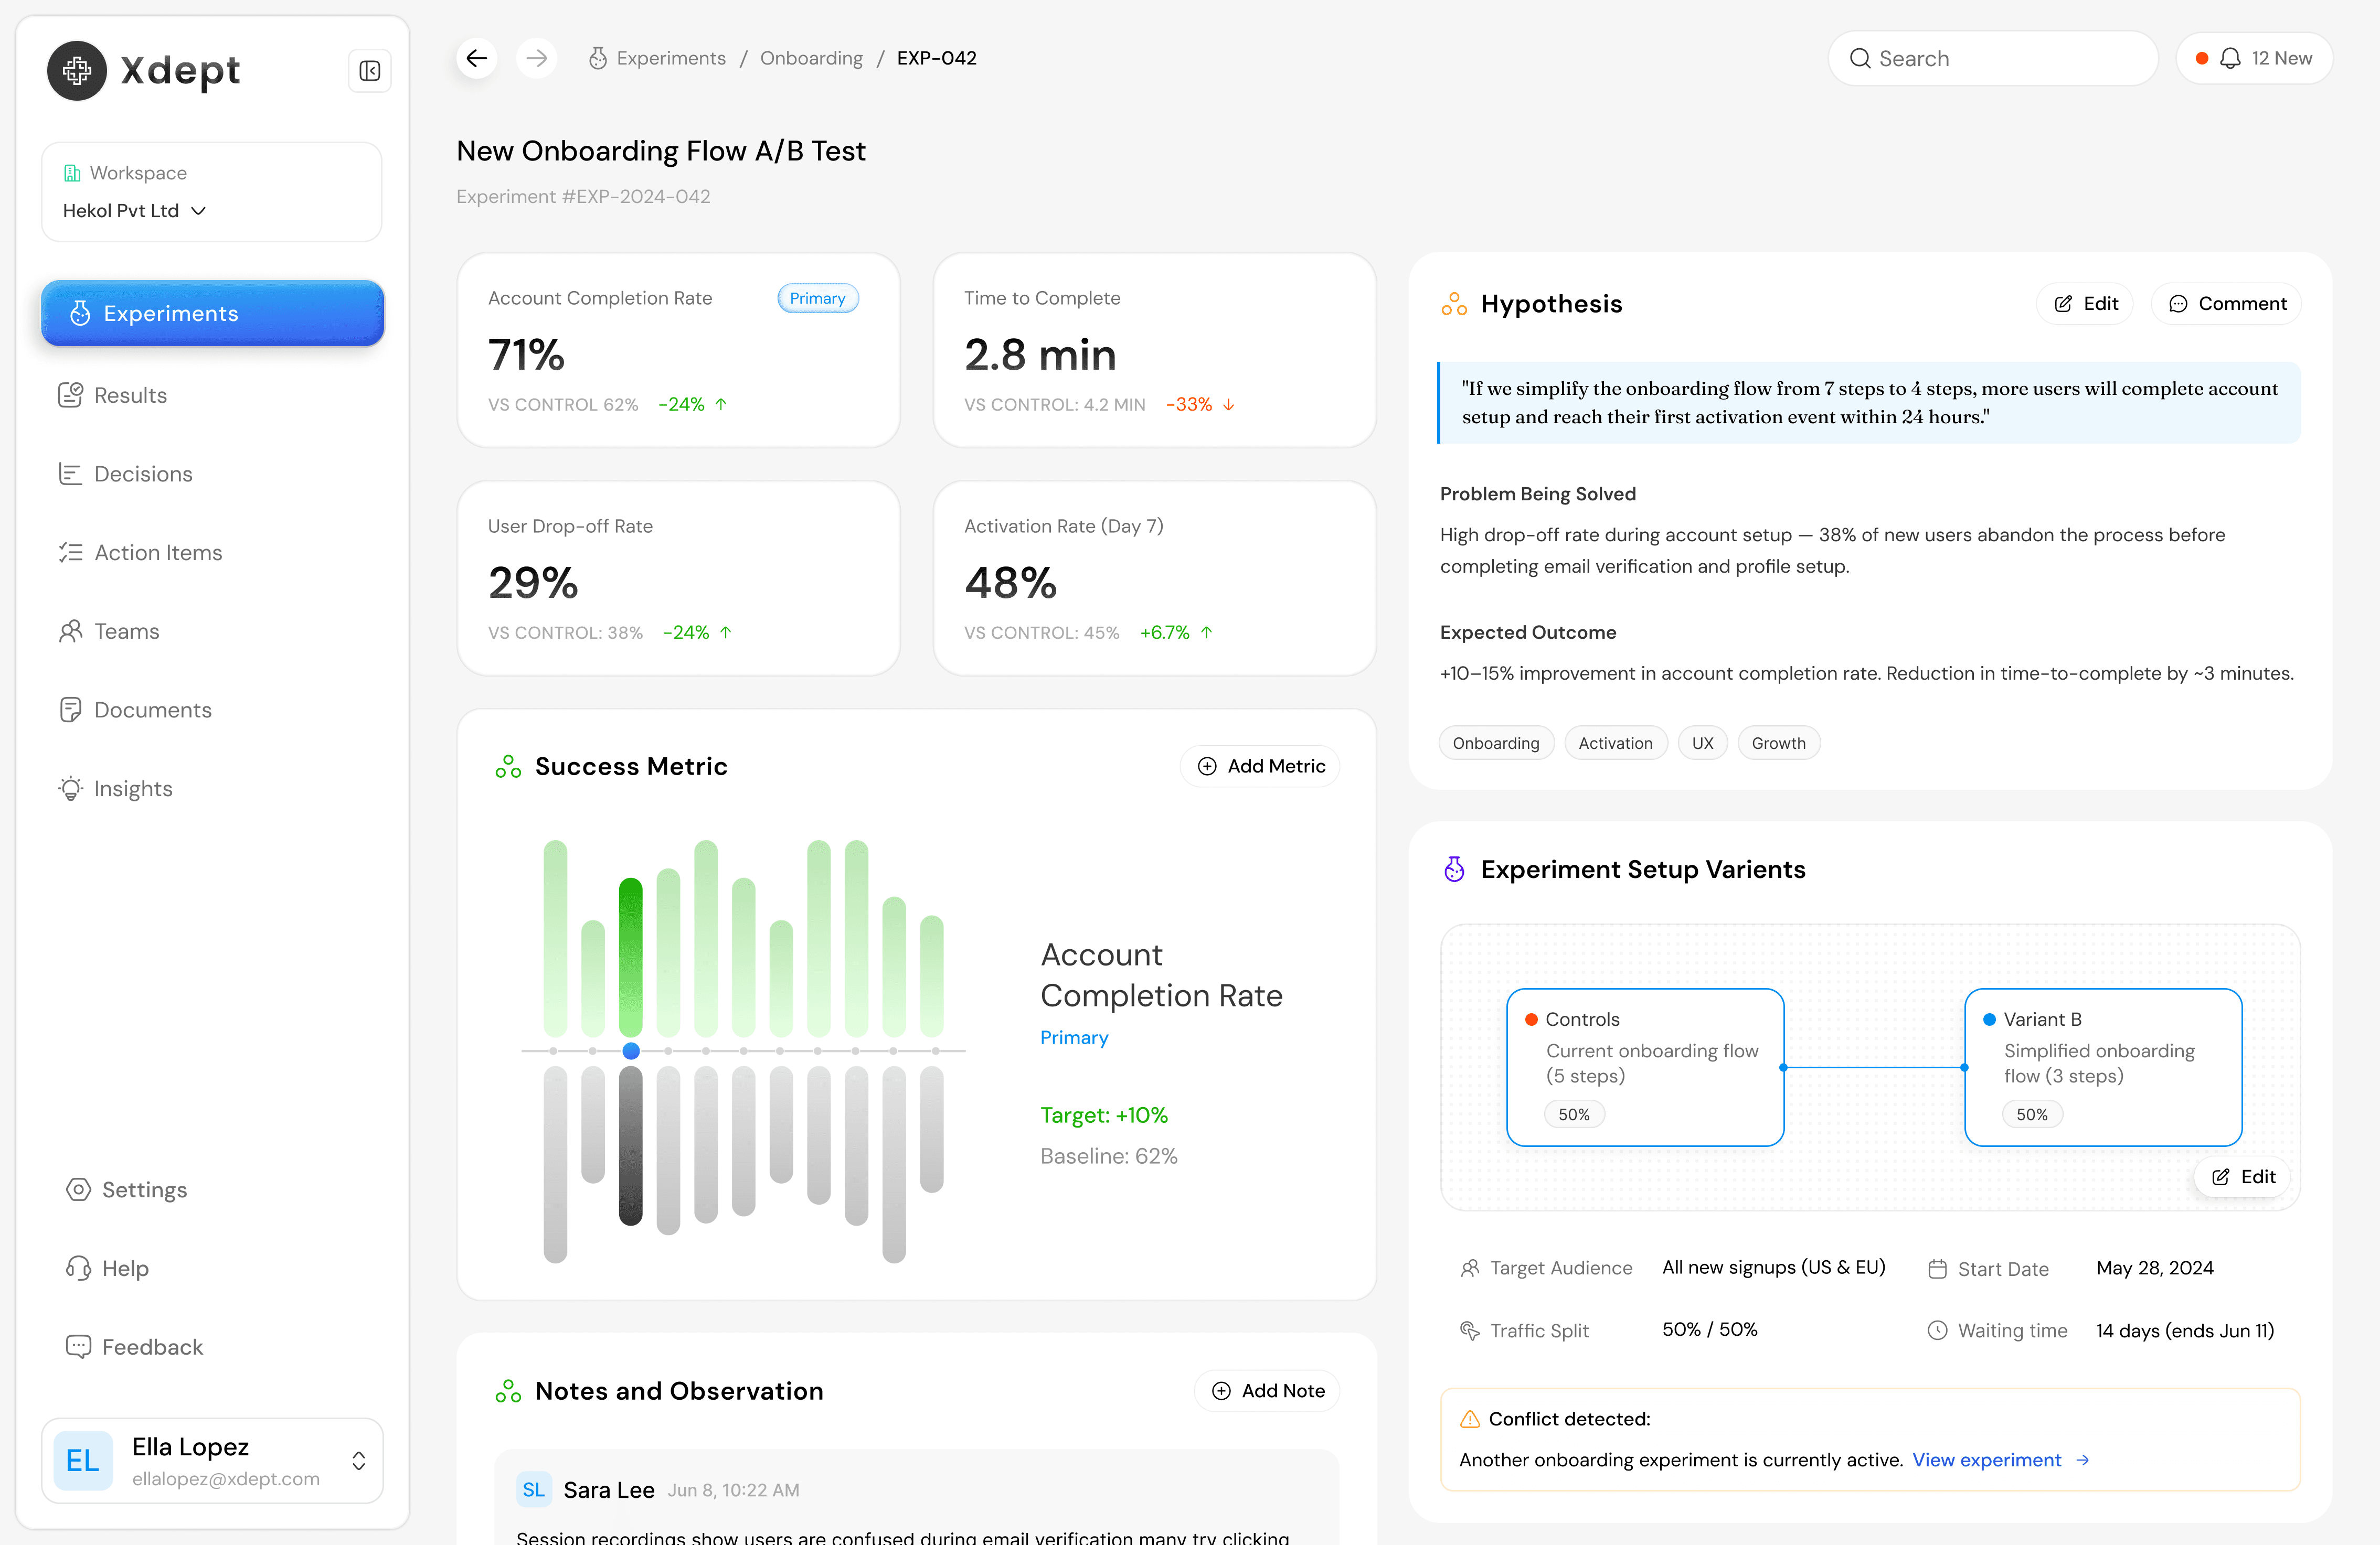Open the notifications bell with 12 New
The image size is (2380, 1545).
[x=2254, y=58]
